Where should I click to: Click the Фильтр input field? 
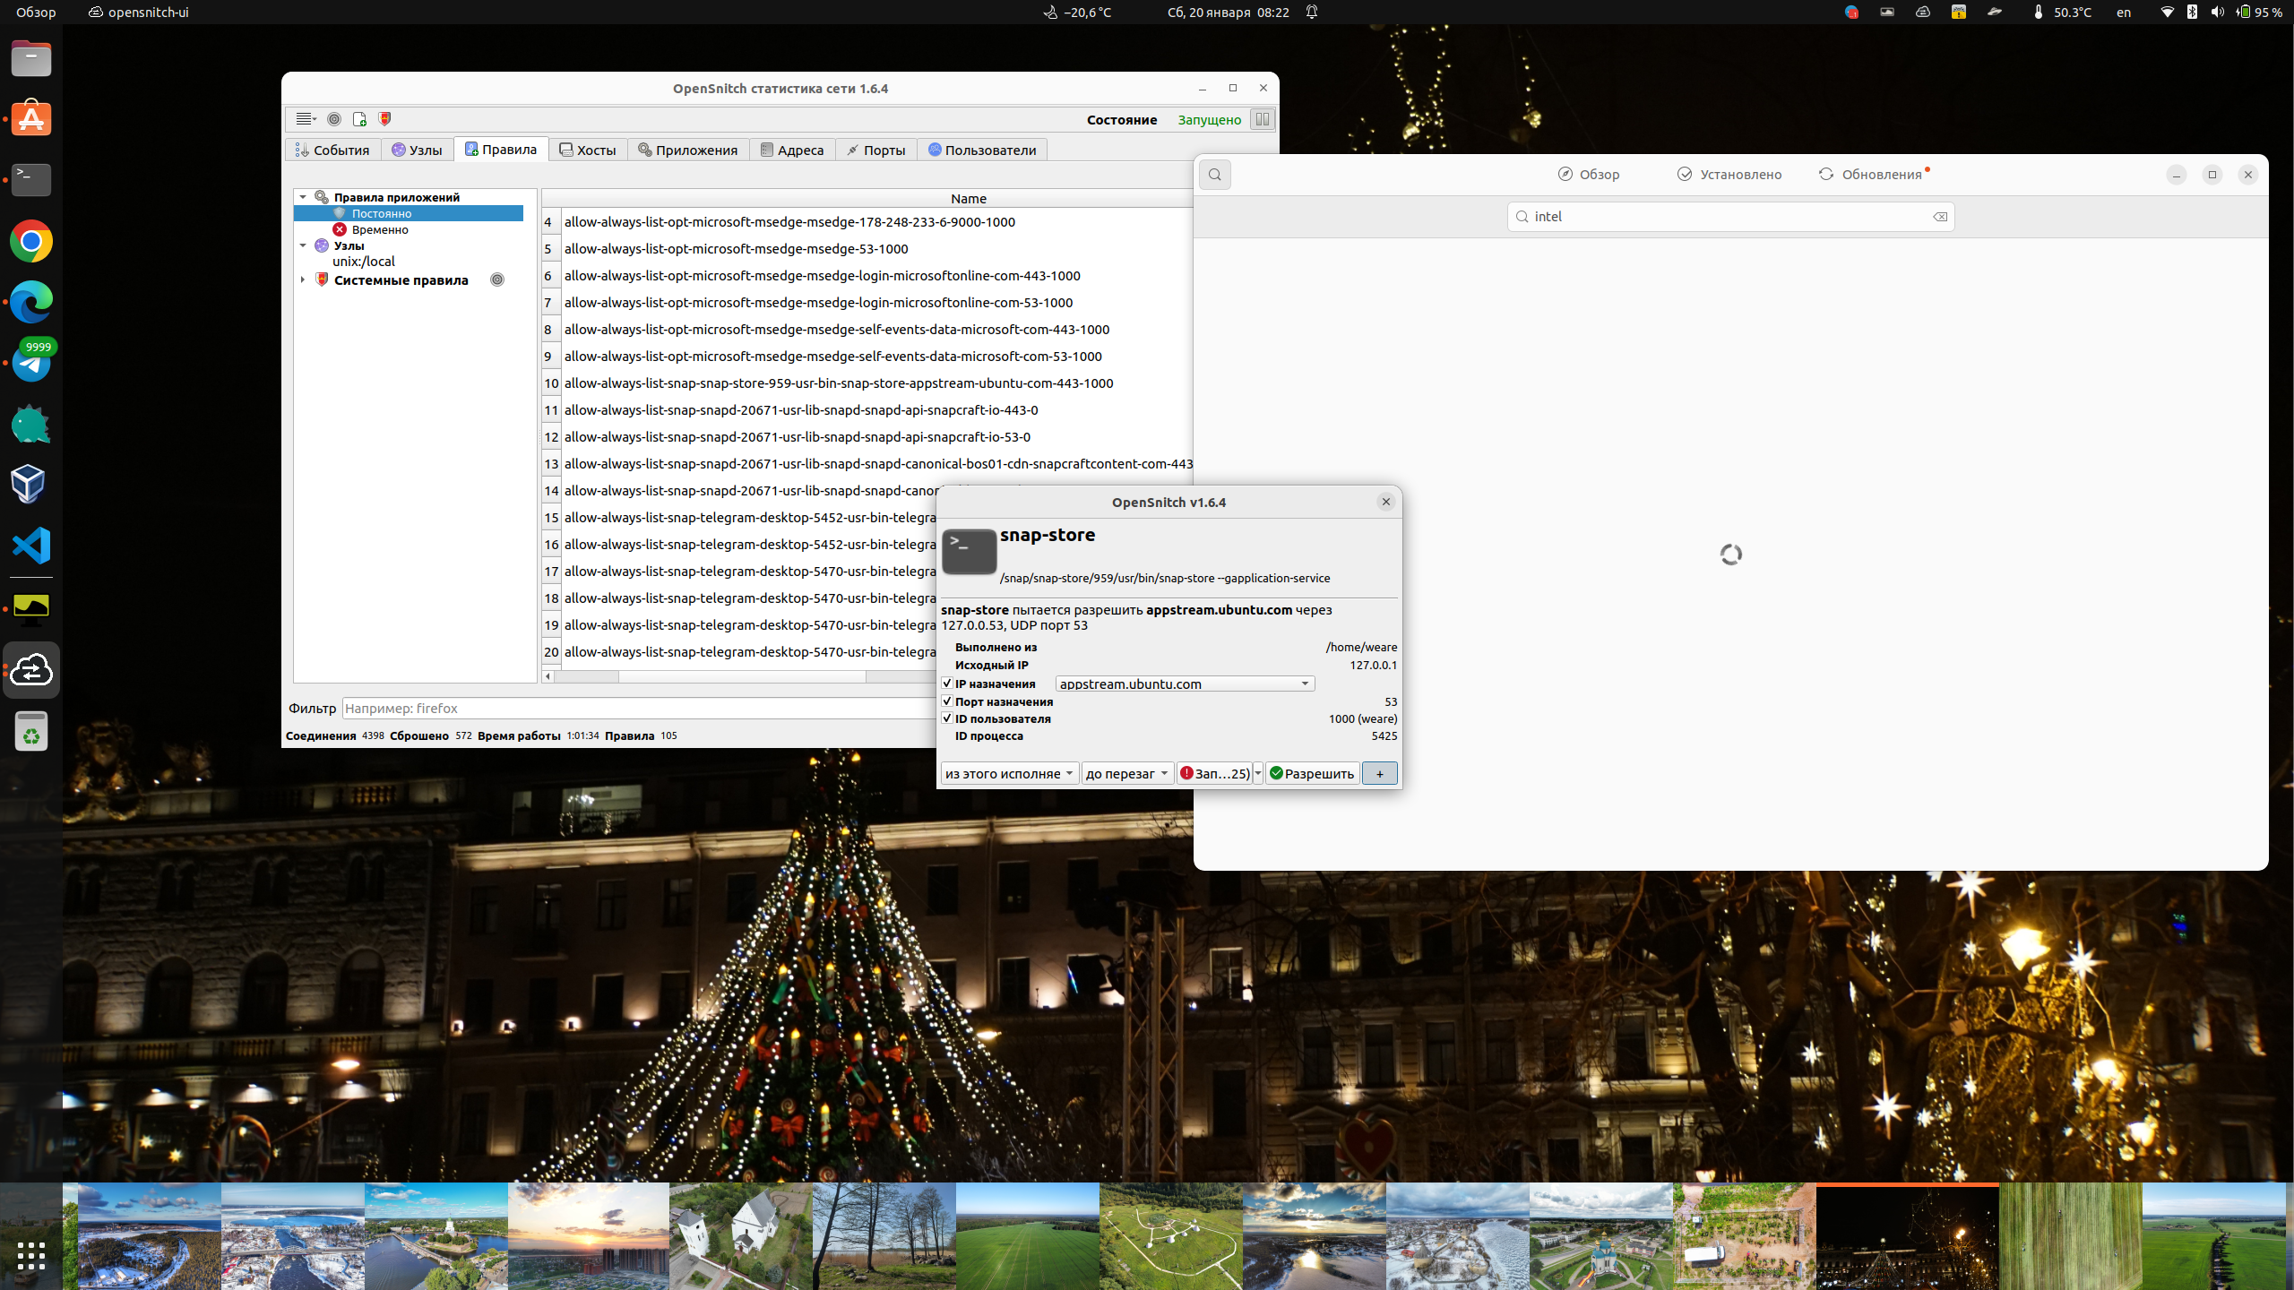point(638,709)
